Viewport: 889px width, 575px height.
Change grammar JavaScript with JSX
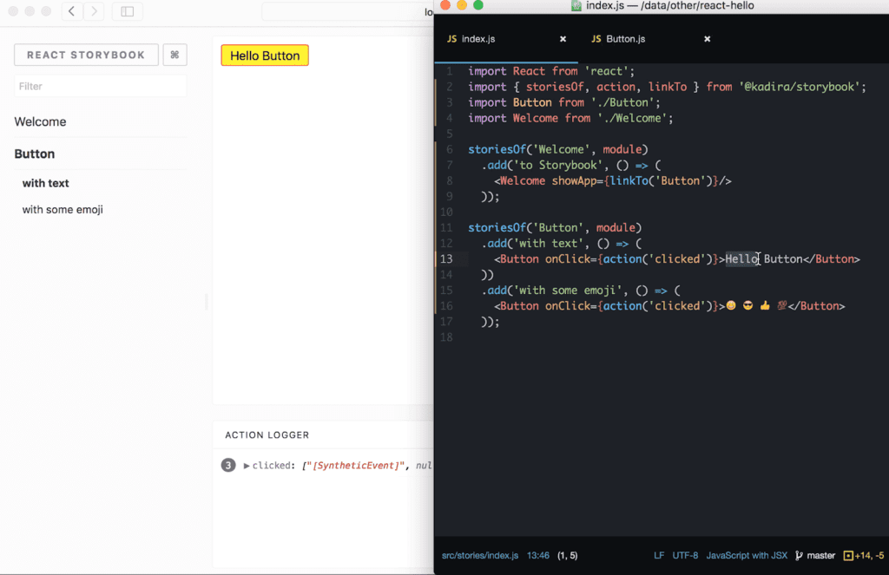(747, 556)
